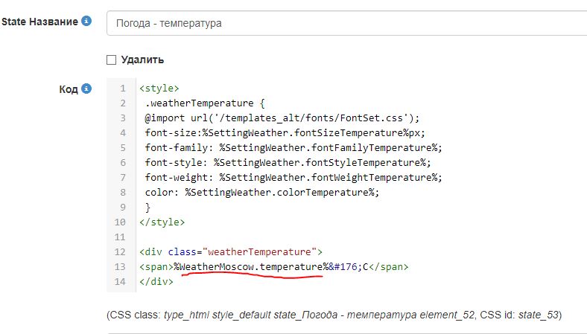The image size is (587, 334).
Task: Click the info icon next to Код
Action: (87, 89)
